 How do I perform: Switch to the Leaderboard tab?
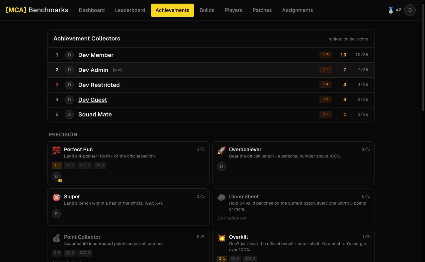tap(130, 10)
